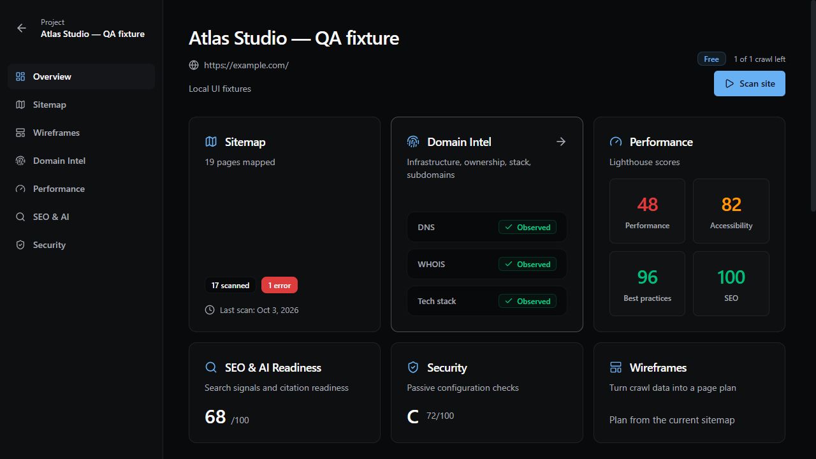Image resolution: width=816 pixels, height=459 pixels.
Task: Go to Sitemap in the sidebar
Action: [x=82, y=105]
